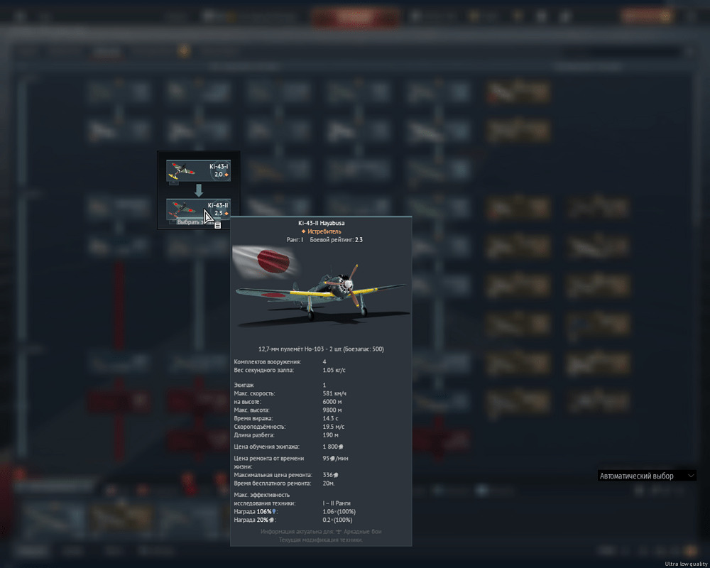Click the orange Истребитель class label

(x=324, y=231)
